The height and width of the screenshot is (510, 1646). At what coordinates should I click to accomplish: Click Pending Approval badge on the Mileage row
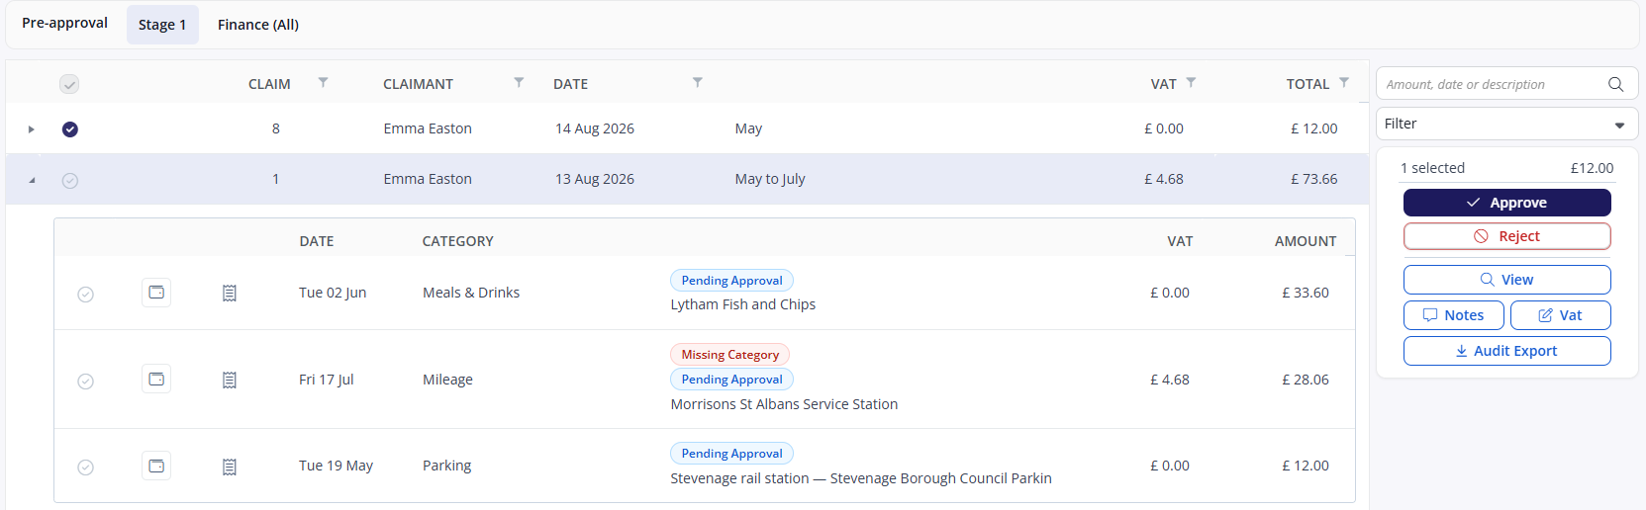[x=731, y=380]
